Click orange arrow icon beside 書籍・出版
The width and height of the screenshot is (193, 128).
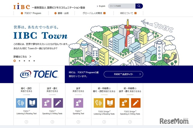tap(55, 13)
